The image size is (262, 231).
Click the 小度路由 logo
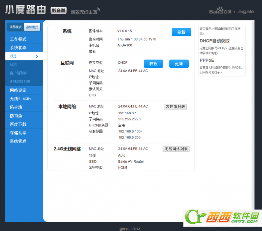pos(26,9)
